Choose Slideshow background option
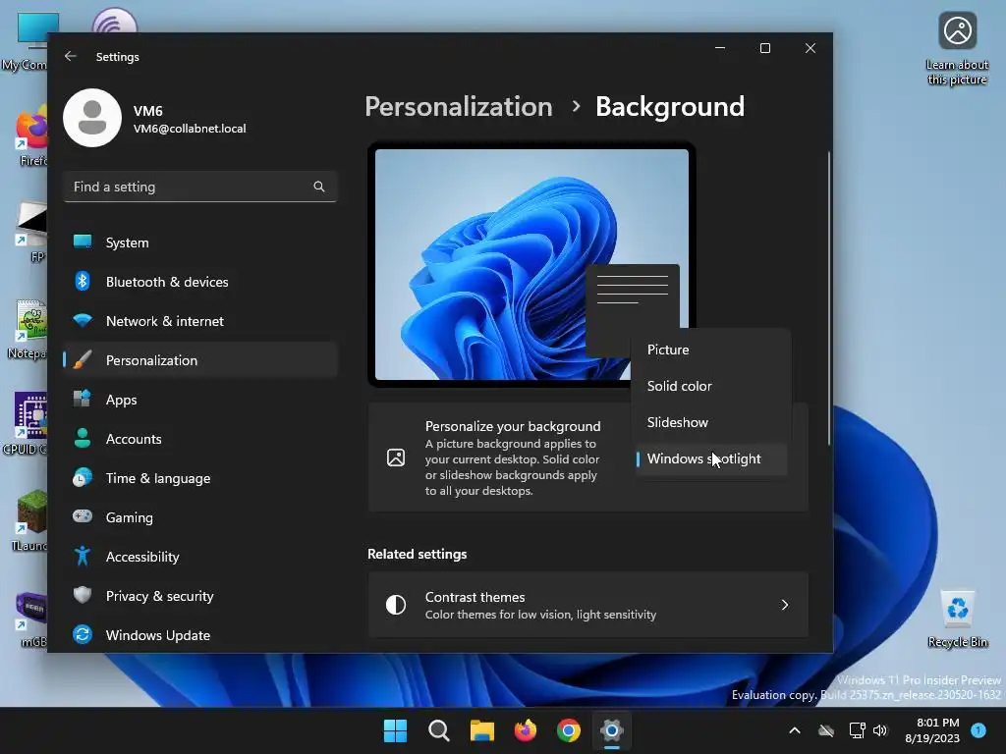1006x754 pixels. (711, 422)
